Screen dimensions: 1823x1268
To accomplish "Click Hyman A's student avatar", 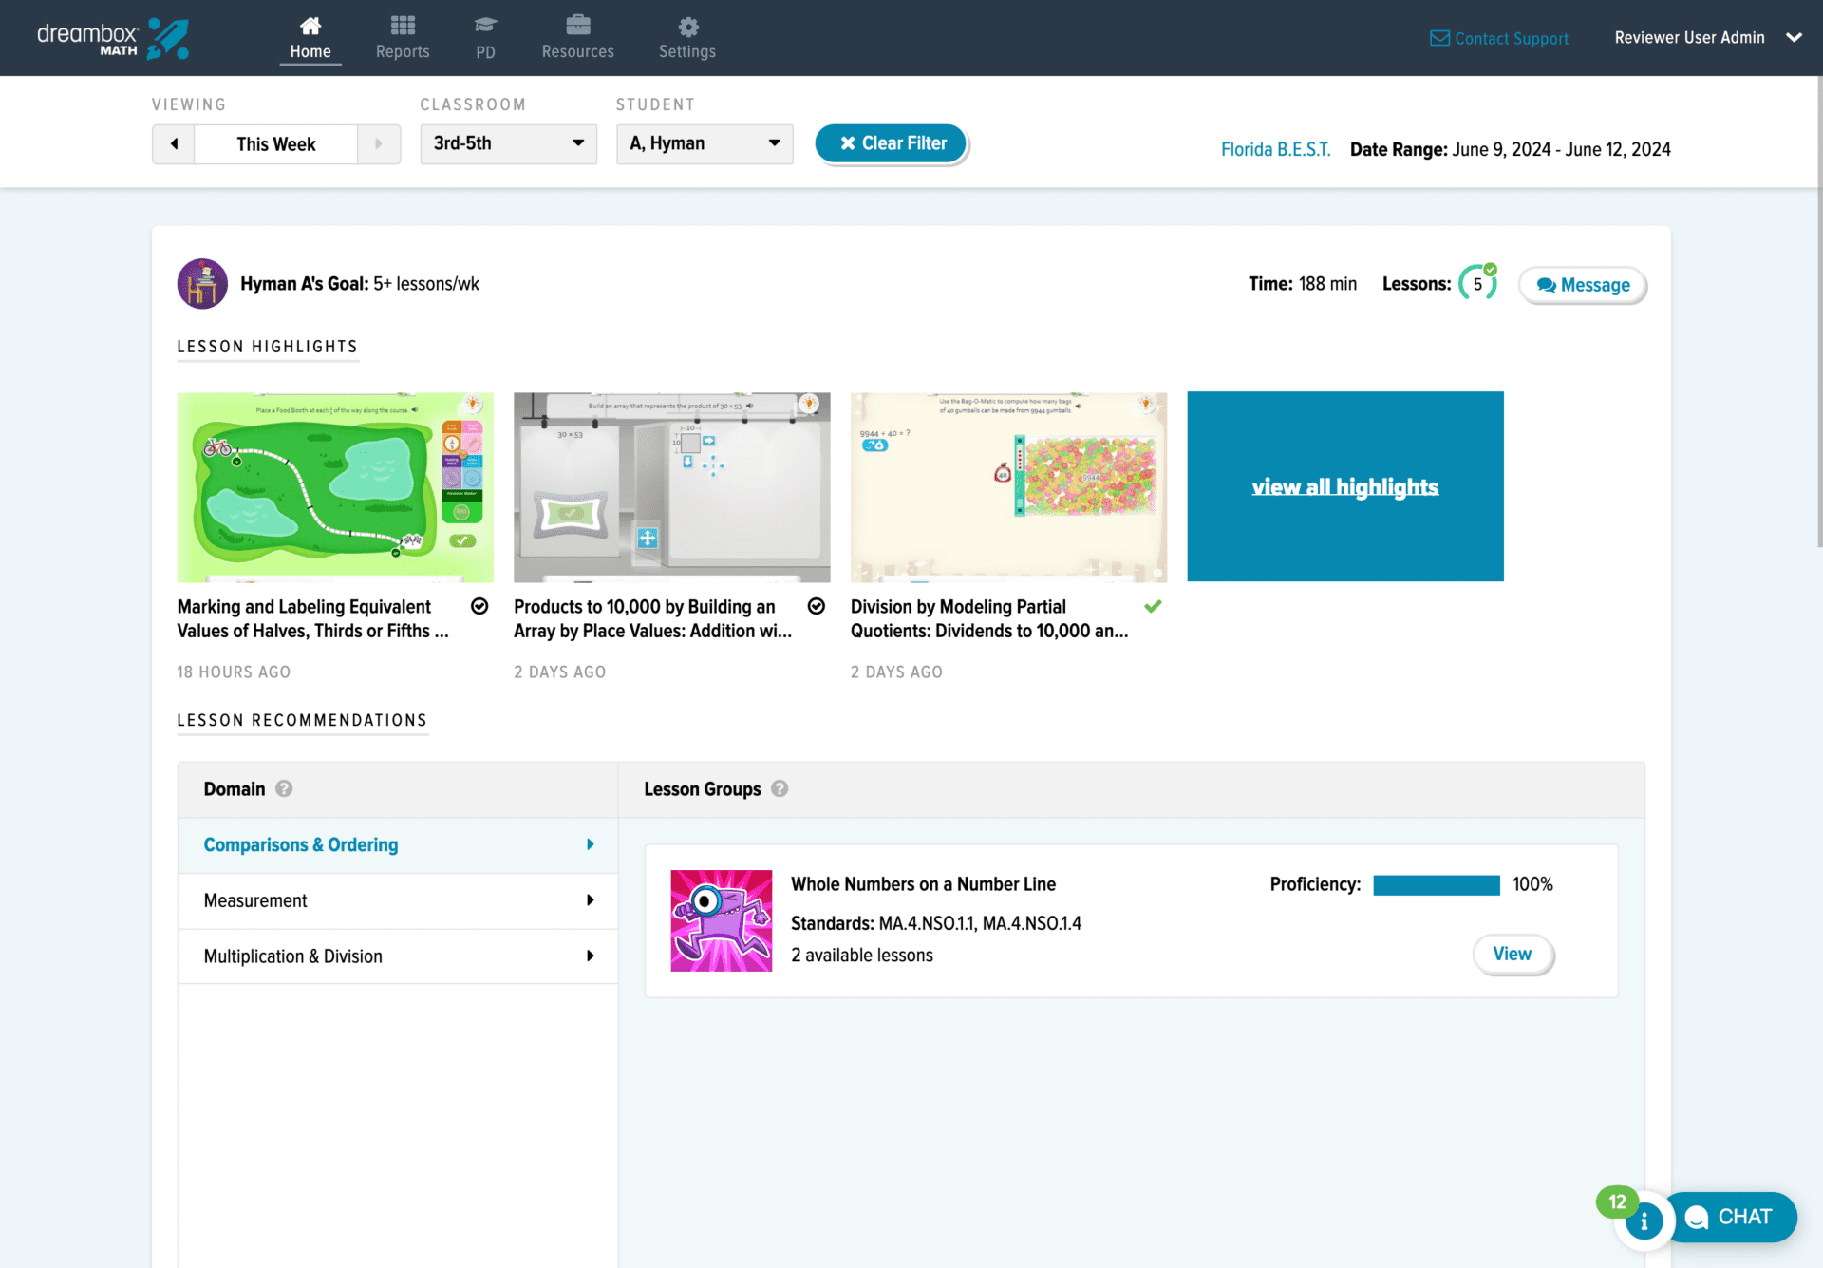I will pos(202,284).
